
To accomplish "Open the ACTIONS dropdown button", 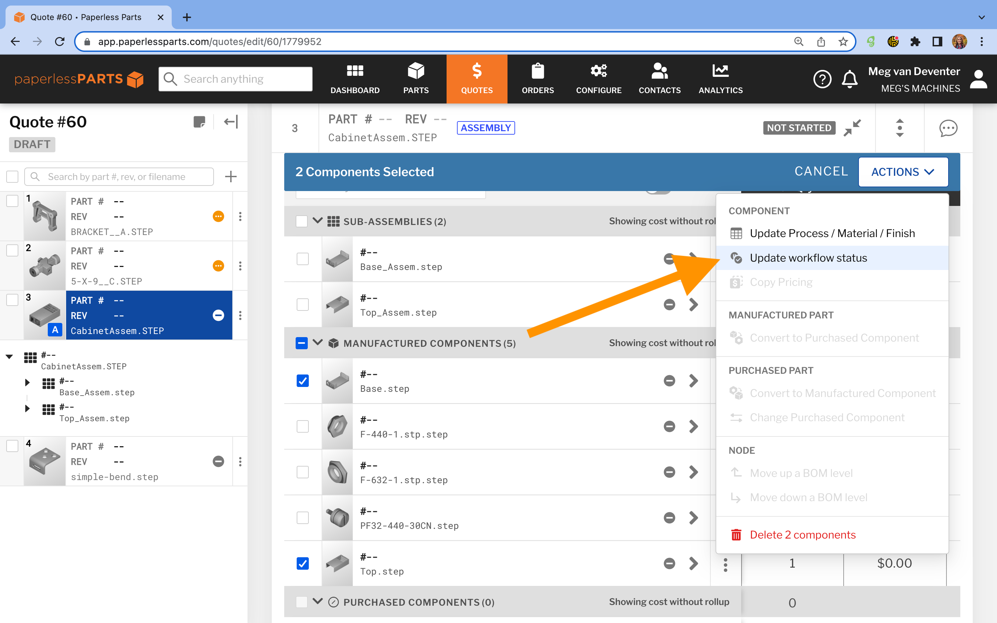I will [903, 172].
